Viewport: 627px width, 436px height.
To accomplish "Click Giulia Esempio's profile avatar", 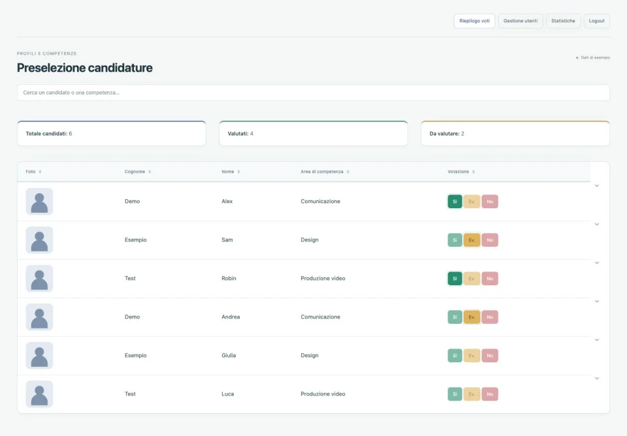I will 39,356.
